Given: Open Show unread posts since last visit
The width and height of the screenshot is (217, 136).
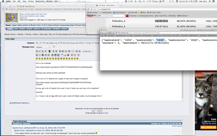Looking at the screenshot, I should 33,14.
